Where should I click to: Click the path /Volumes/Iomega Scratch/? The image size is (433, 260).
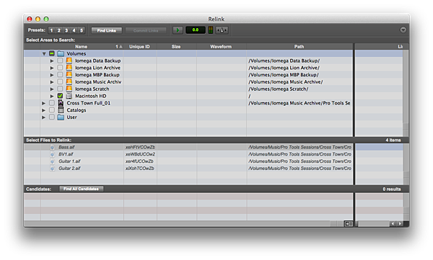pos(279,89)
